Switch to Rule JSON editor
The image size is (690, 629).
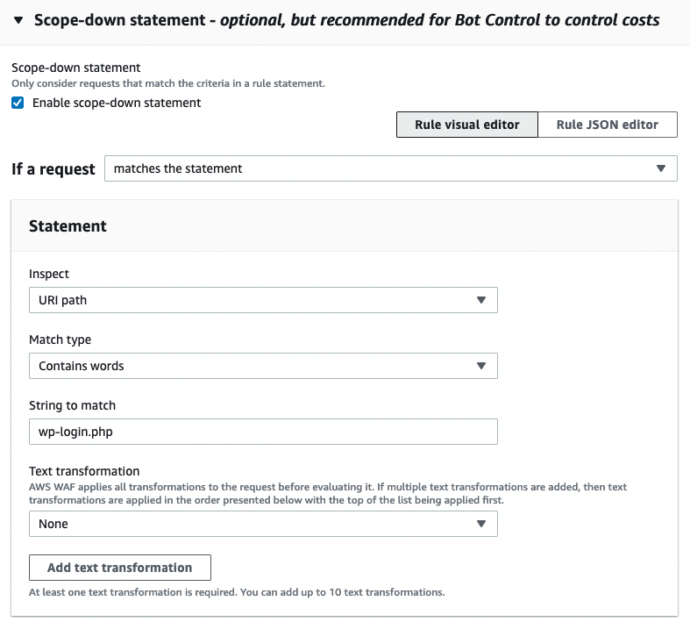tap(607, 125)
